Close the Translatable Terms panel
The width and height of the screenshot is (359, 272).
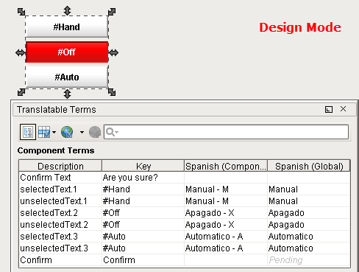click(343, 109)
